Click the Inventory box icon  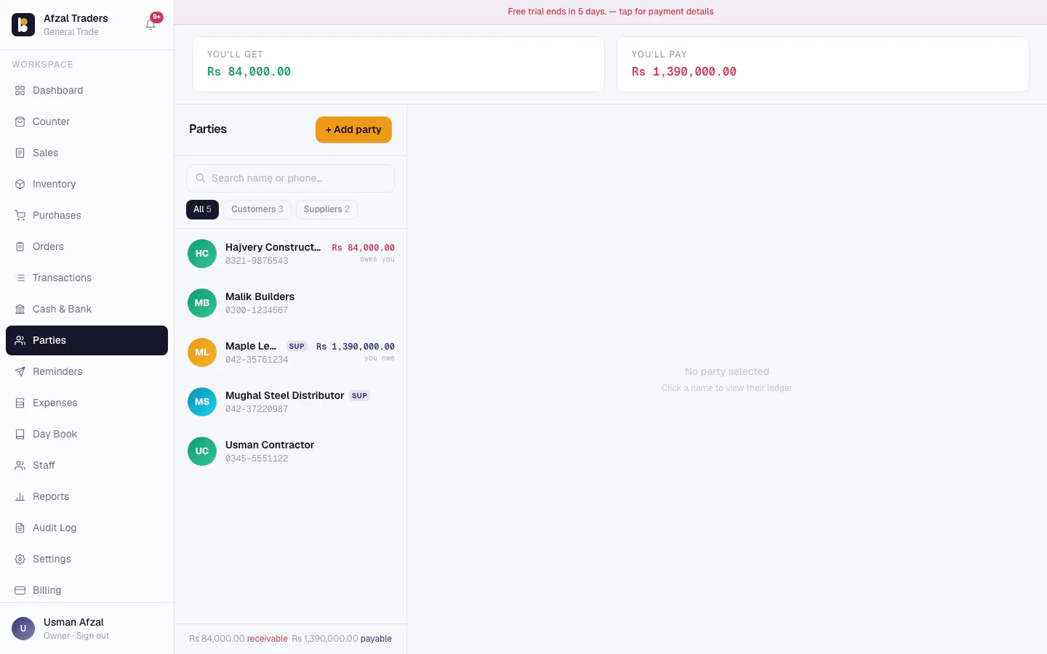click(20, 185)
